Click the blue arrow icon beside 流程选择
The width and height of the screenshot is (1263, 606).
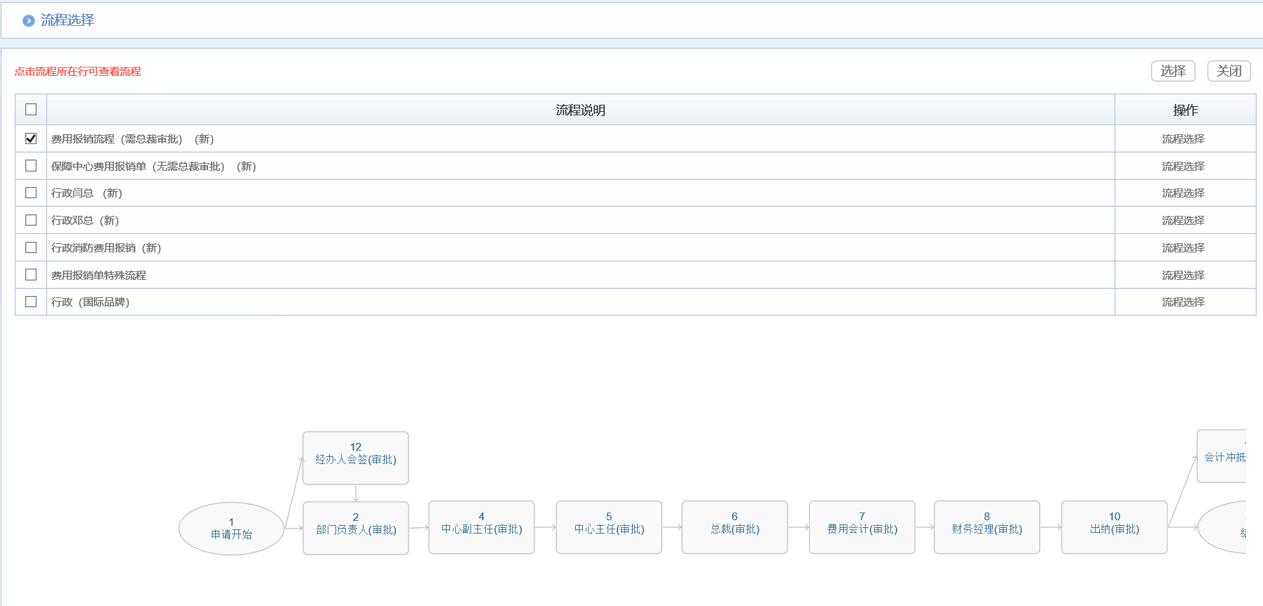pos(28,21)
